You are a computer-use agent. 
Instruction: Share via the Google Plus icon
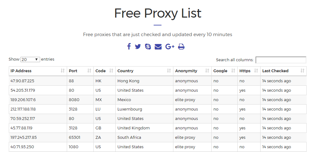[x=170, y=46]
